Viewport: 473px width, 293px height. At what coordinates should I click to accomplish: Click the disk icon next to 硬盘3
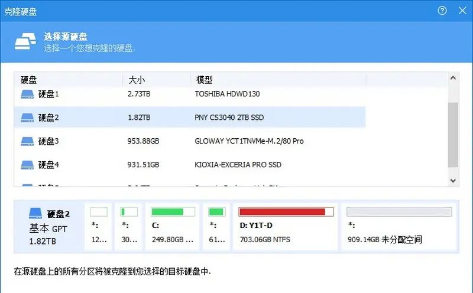(x=27, y=141)
